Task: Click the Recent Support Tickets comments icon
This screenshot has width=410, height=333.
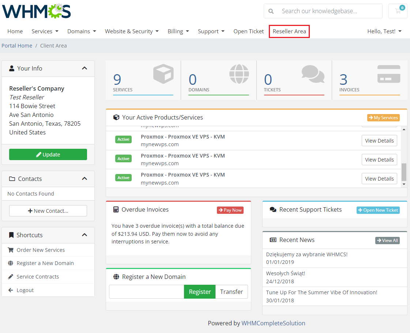Action: pyautogui.click(x=273, y=209)
